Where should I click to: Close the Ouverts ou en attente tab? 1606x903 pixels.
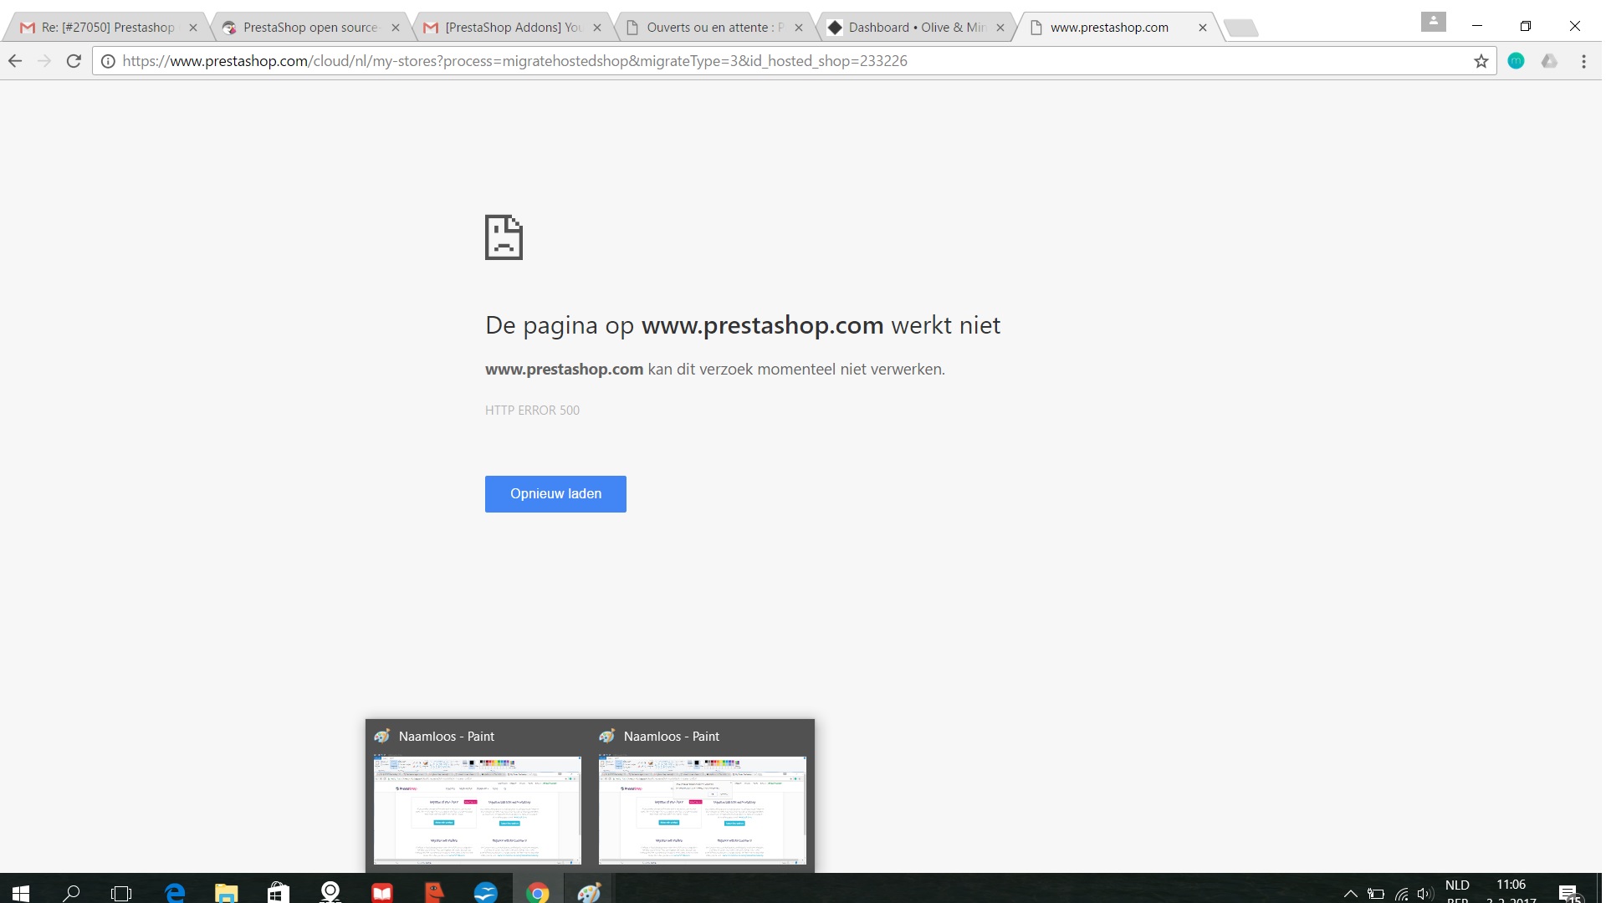click(x=799, y=28)
